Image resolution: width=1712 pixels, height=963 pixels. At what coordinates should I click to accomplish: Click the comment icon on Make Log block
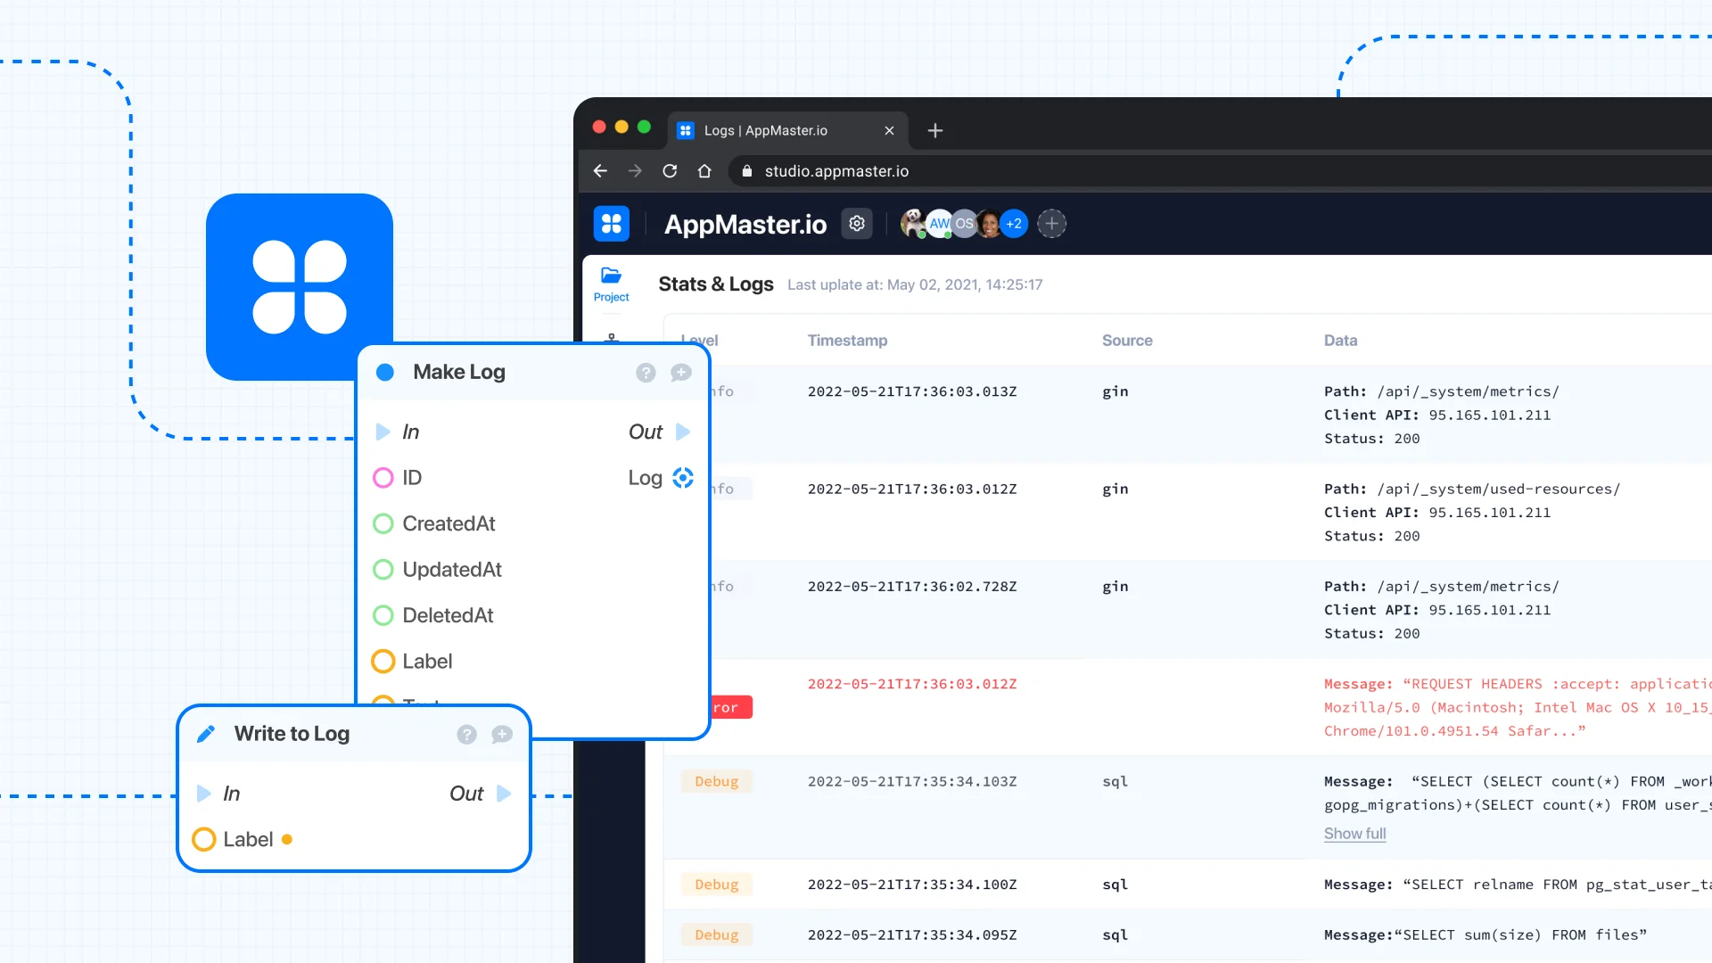coord(681,373)
